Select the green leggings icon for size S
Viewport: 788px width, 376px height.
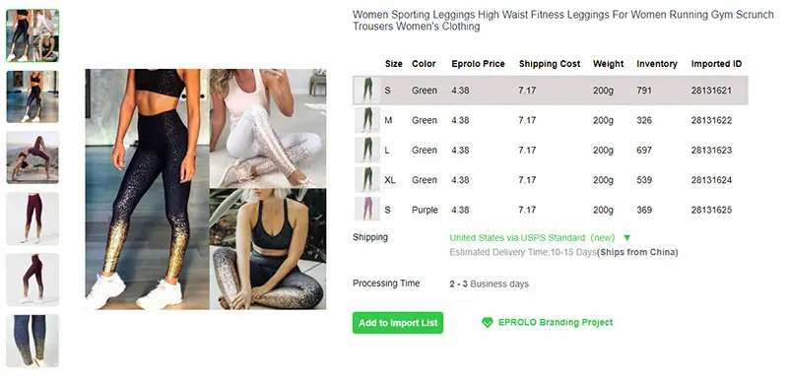[366, 91]
